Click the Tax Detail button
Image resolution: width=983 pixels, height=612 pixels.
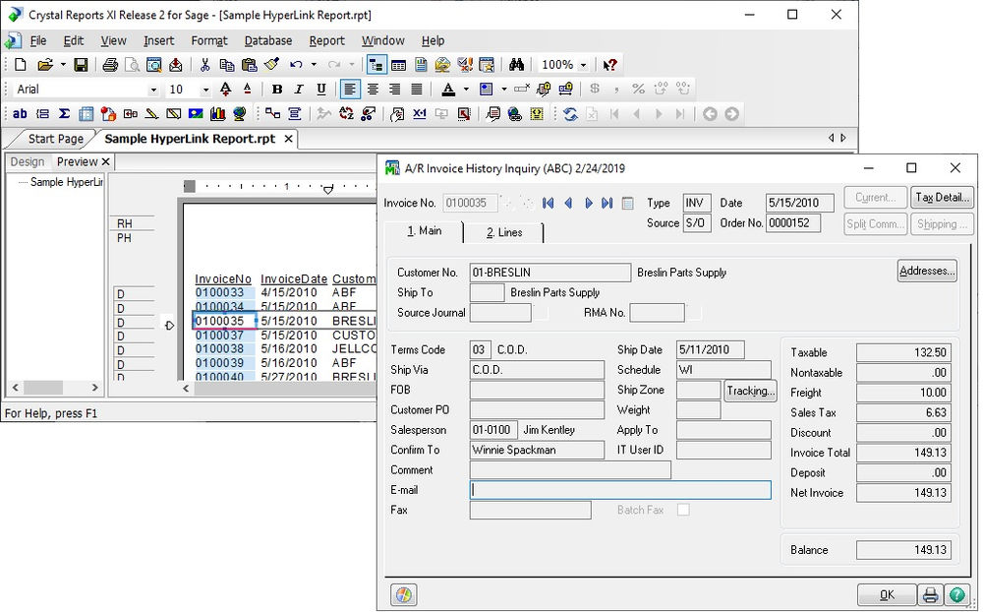point(942,197)
